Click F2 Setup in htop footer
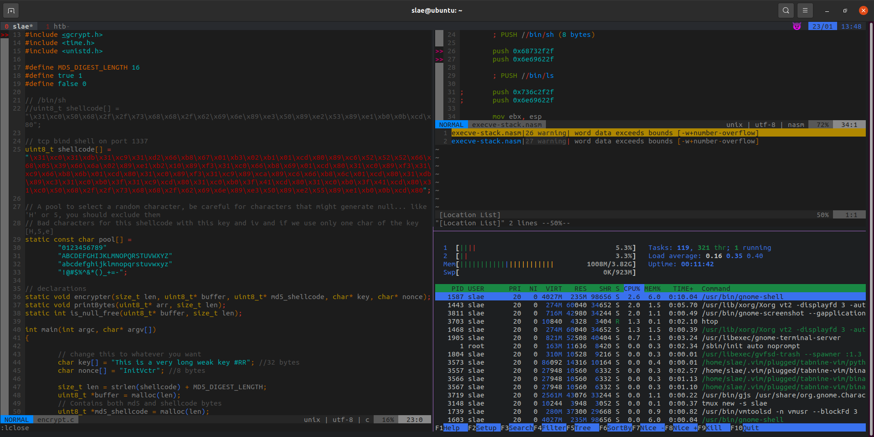This screenshot has height=437, width=874. (x=484, y=428)
